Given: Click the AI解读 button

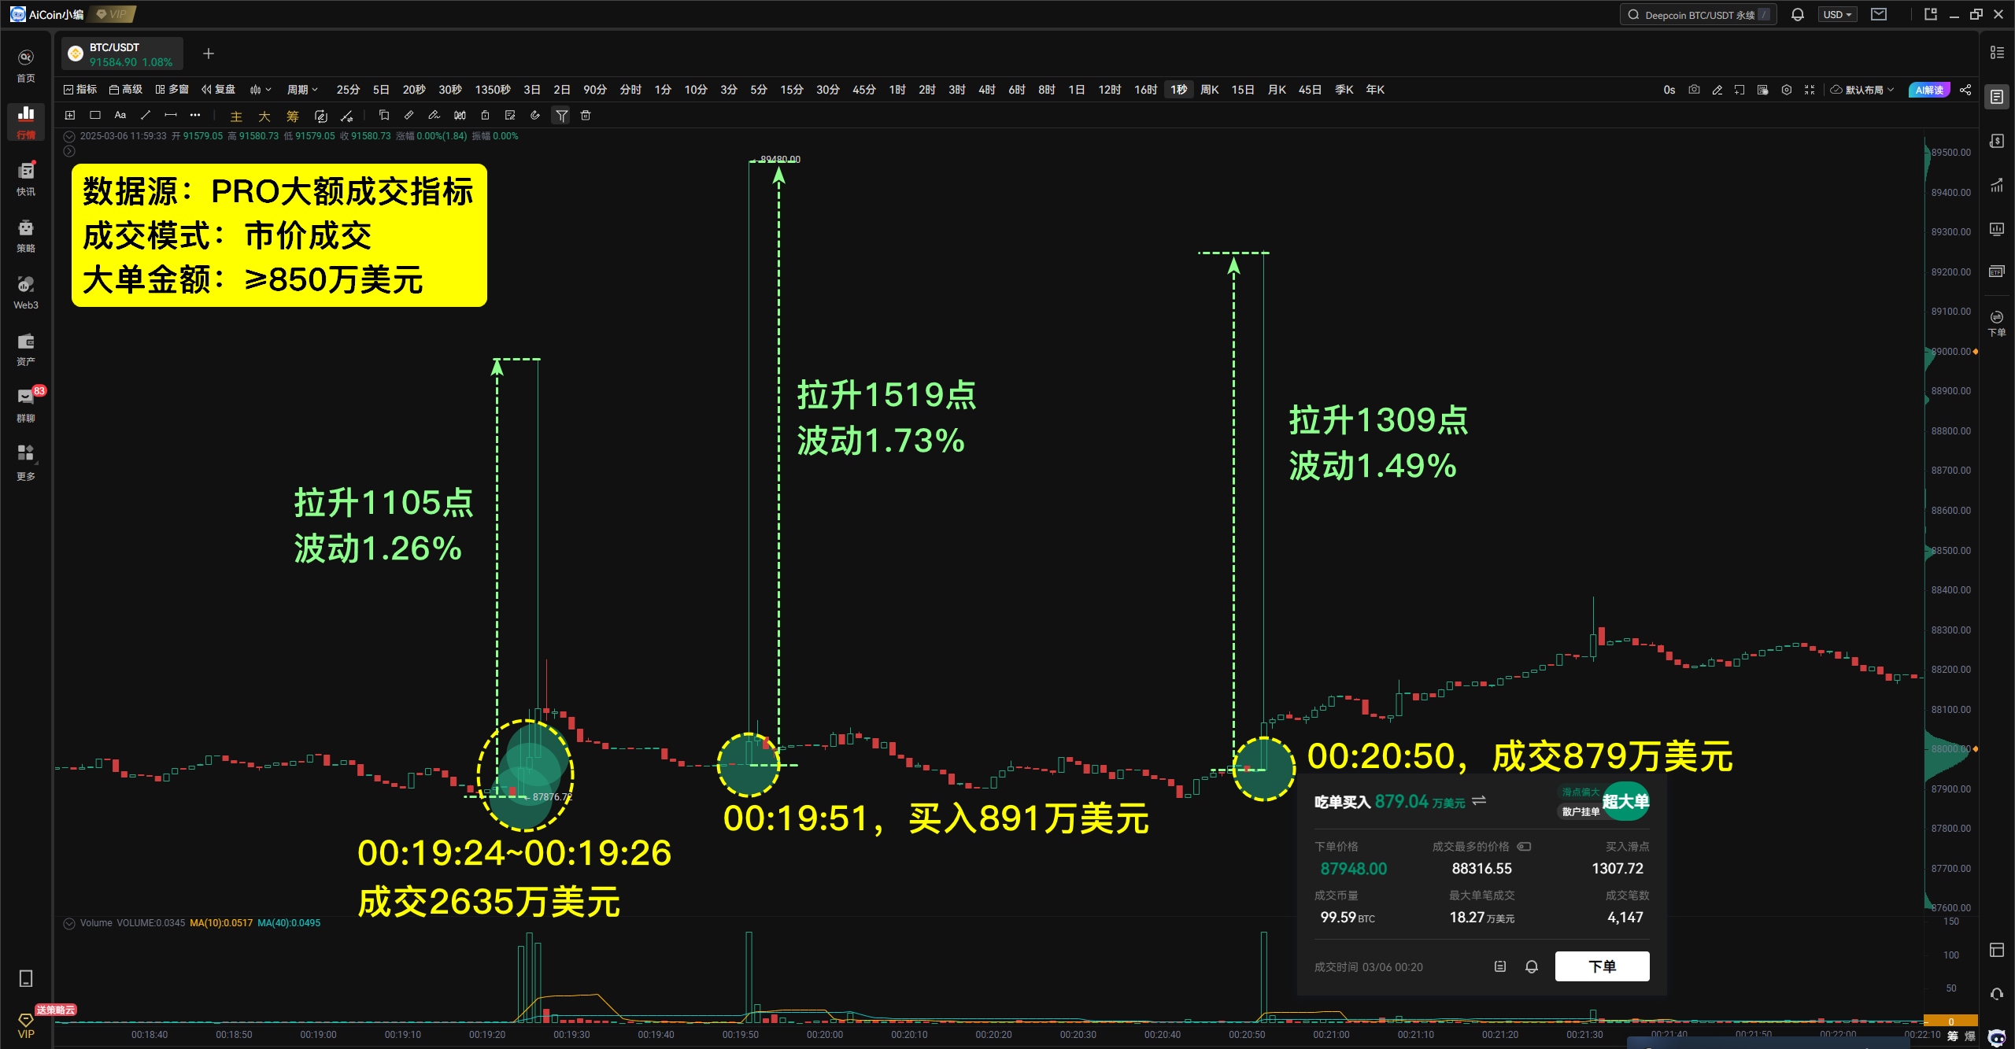Looking at the screenshot, I should click(1928, 90).
